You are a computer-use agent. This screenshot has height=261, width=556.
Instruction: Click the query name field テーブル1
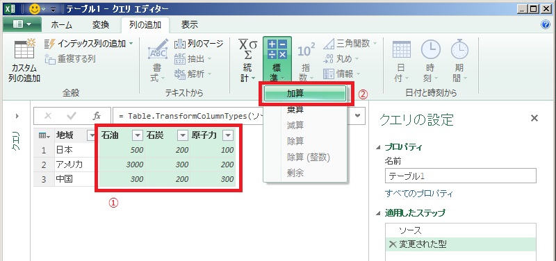click(460, 176)
